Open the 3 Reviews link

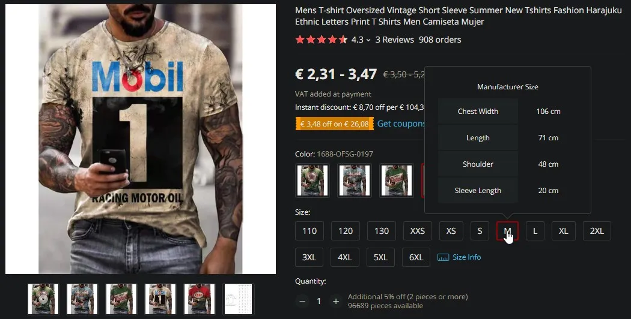[394, 40]
